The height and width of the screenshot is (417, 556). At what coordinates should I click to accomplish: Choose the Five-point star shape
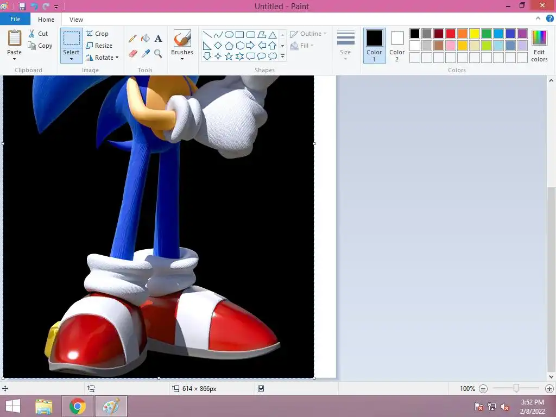pyautogui.click(x=229, y=56)
